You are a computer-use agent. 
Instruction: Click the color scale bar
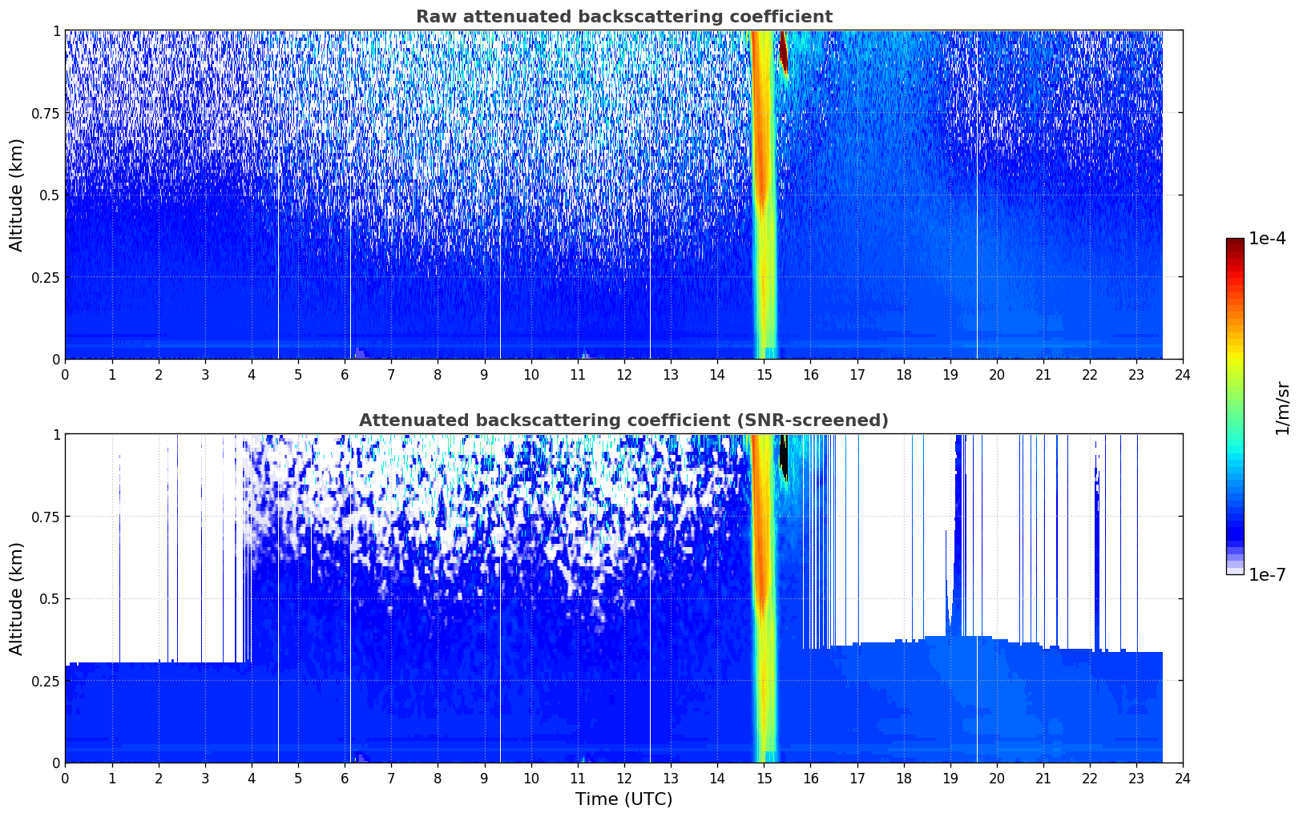[1234, 406]
